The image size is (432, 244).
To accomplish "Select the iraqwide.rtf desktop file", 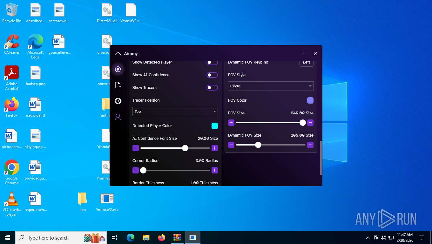I will pyautogui.click(x=36, y=107).
